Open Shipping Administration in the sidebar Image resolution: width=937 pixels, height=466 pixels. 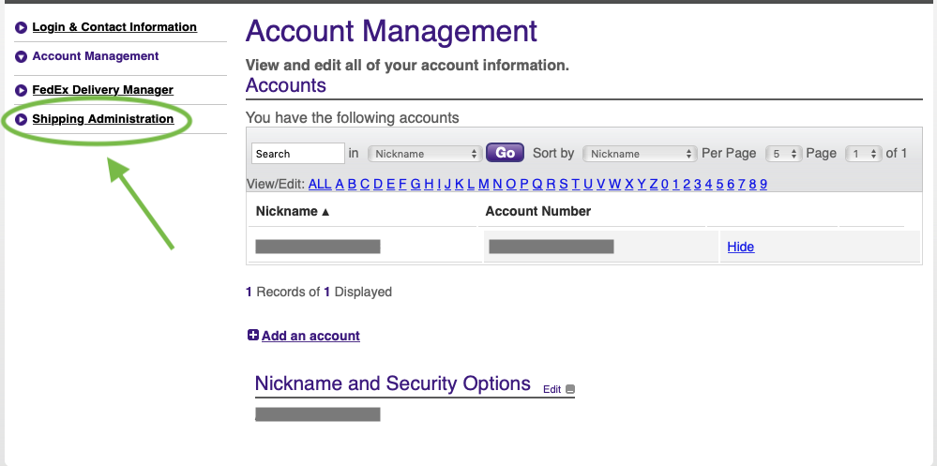103,120
